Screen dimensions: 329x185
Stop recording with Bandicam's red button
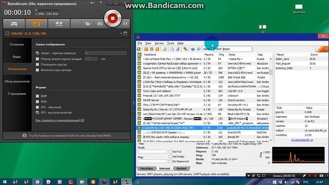[x=113, y=18]
